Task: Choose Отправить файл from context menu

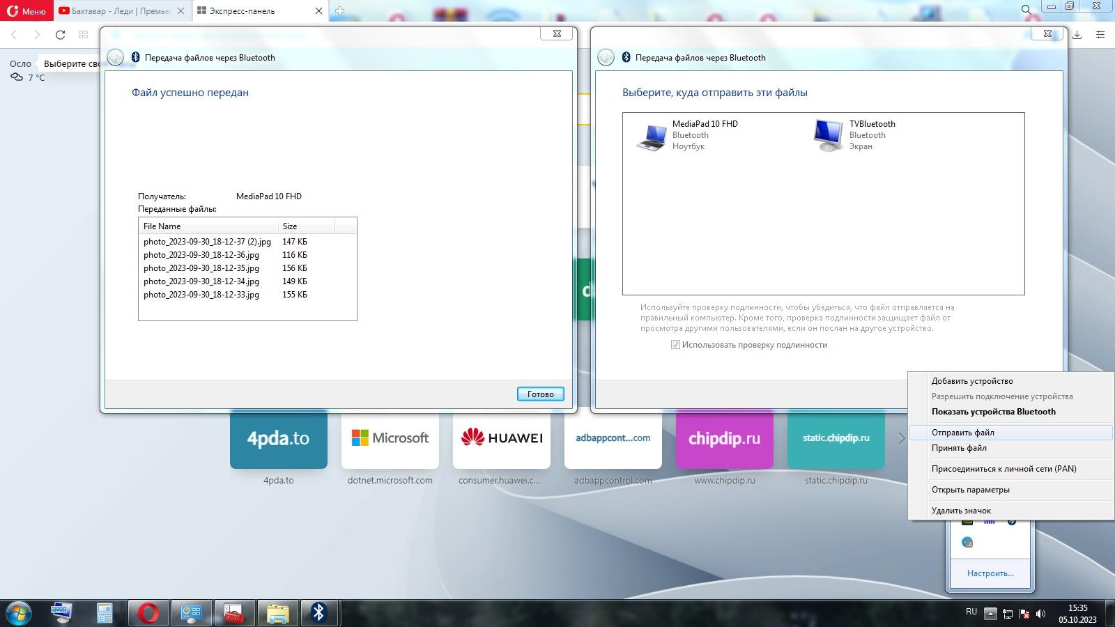Action: pyautogui.click(x=1010, y=433)
